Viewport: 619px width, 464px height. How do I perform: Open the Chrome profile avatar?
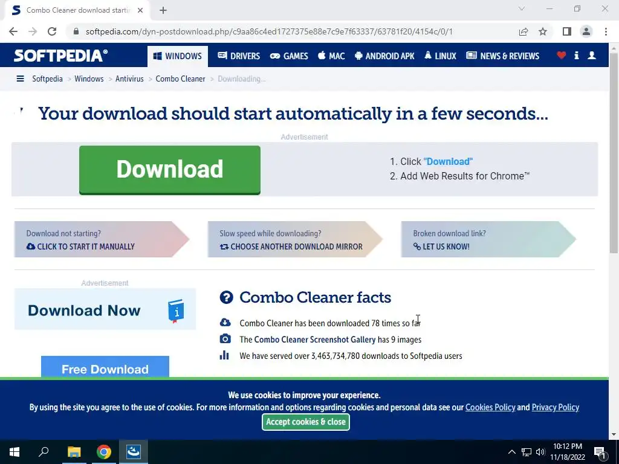coord(586,31)
